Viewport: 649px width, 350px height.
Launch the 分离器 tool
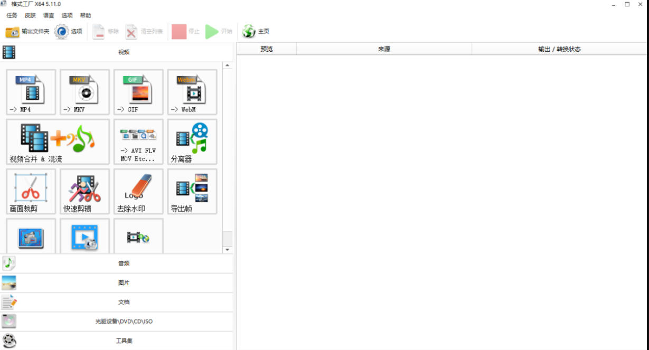click(192, 141)
